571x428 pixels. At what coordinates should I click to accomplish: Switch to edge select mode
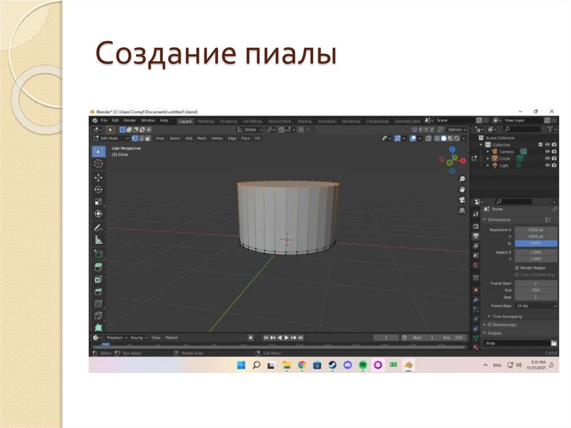(x=142, y=139)
